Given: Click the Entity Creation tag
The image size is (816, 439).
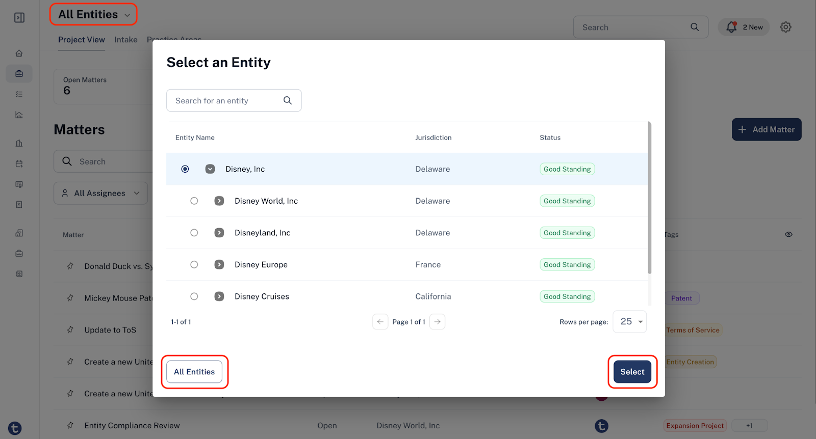Looking at the screenshot, I should tap(690, 362).
